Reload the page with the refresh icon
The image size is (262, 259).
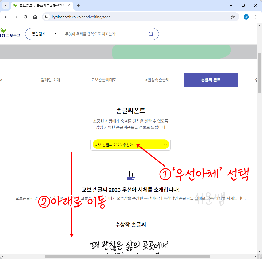(25, 17)
